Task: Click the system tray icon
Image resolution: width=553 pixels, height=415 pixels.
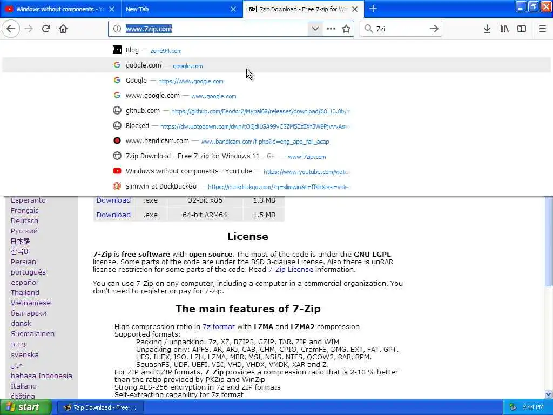Action: click(x=513, y=407)
